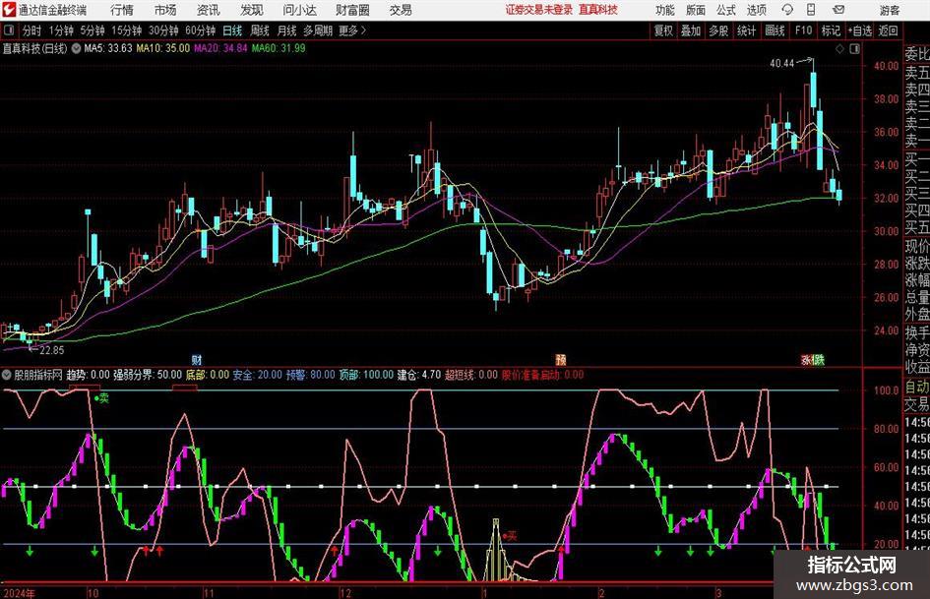Open the 交易 menu

point(401,10)
